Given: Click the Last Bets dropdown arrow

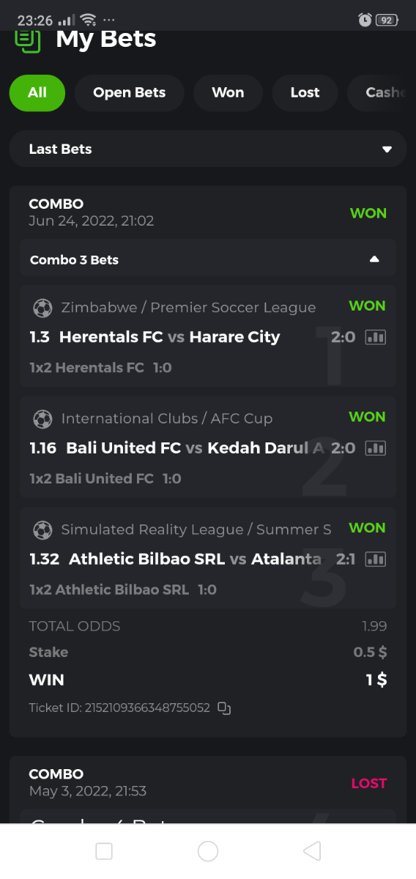Looking at the screenshot, I should 387,149.
